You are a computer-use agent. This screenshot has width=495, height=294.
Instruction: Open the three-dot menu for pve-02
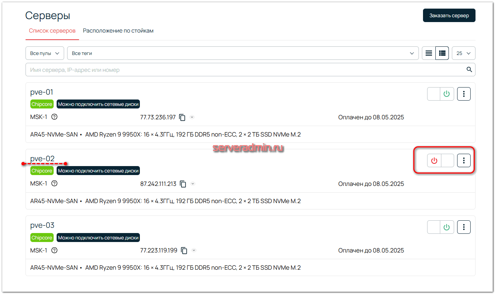coord(464,160)
